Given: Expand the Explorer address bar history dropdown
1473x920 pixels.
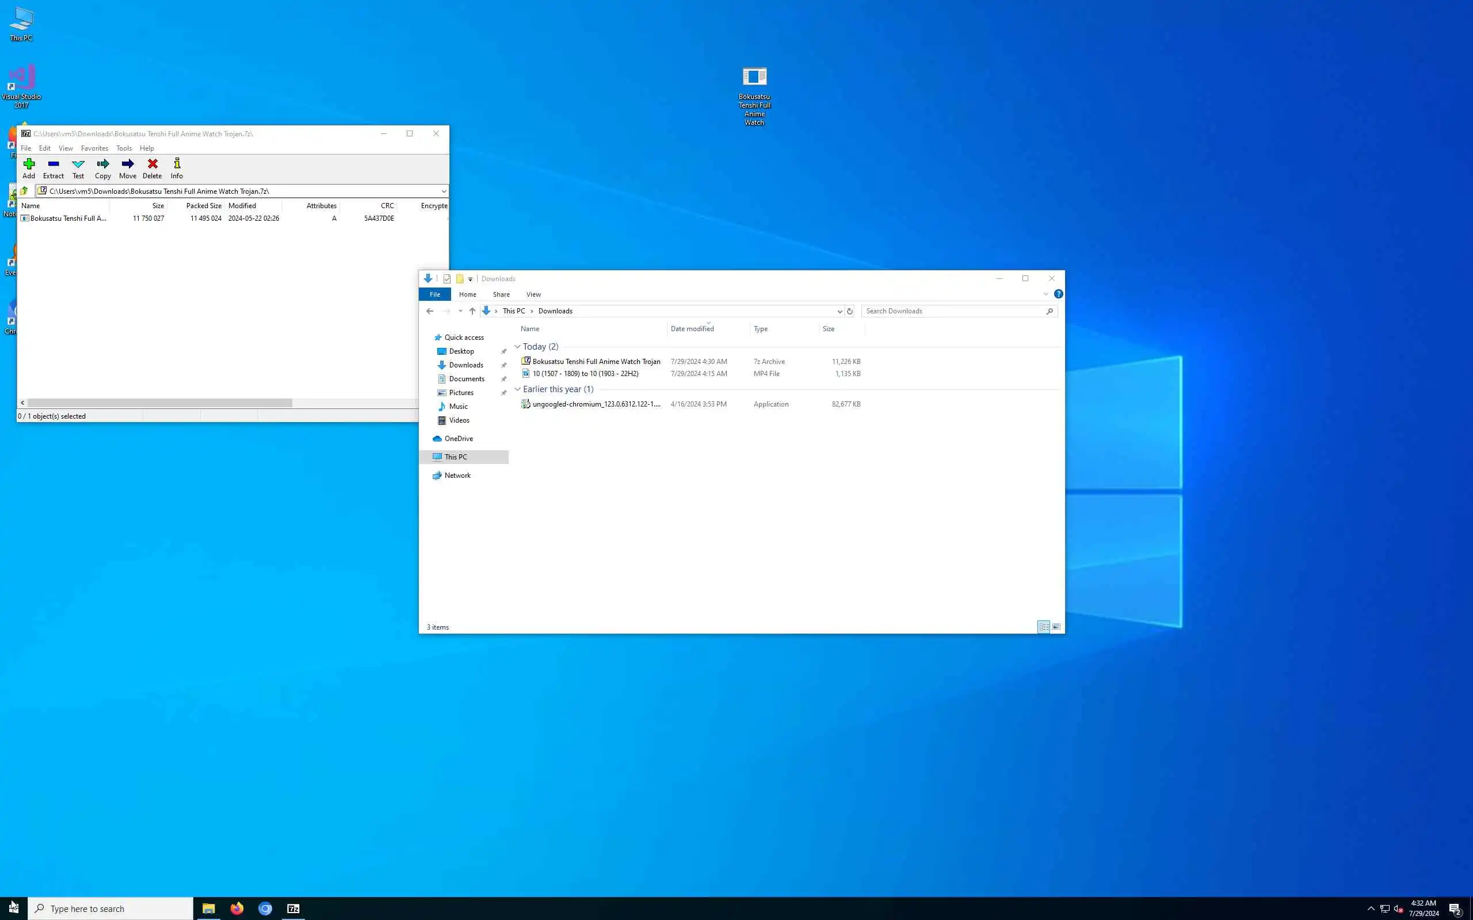Looking at the screenshot, I should 839,311.
